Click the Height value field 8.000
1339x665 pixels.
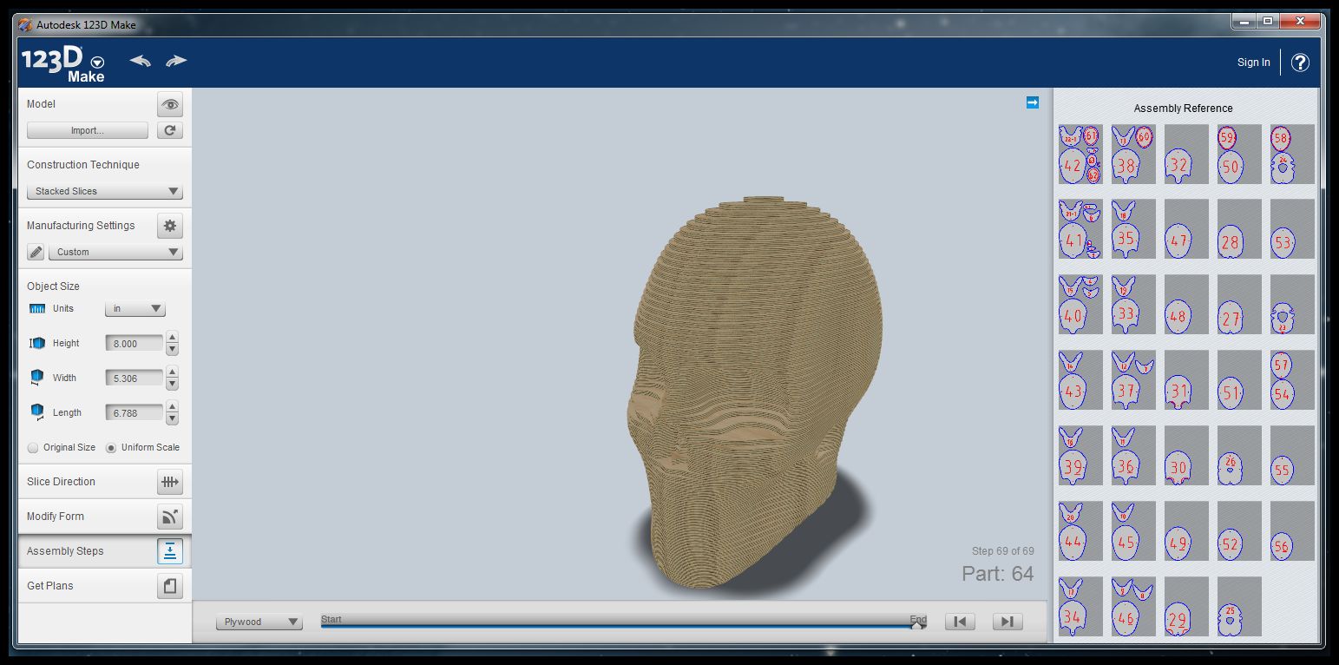[x=135, y=344]
